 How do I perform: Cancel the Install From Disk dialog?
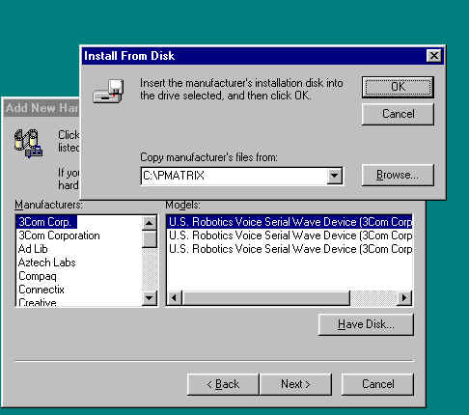tap(398, 114)
